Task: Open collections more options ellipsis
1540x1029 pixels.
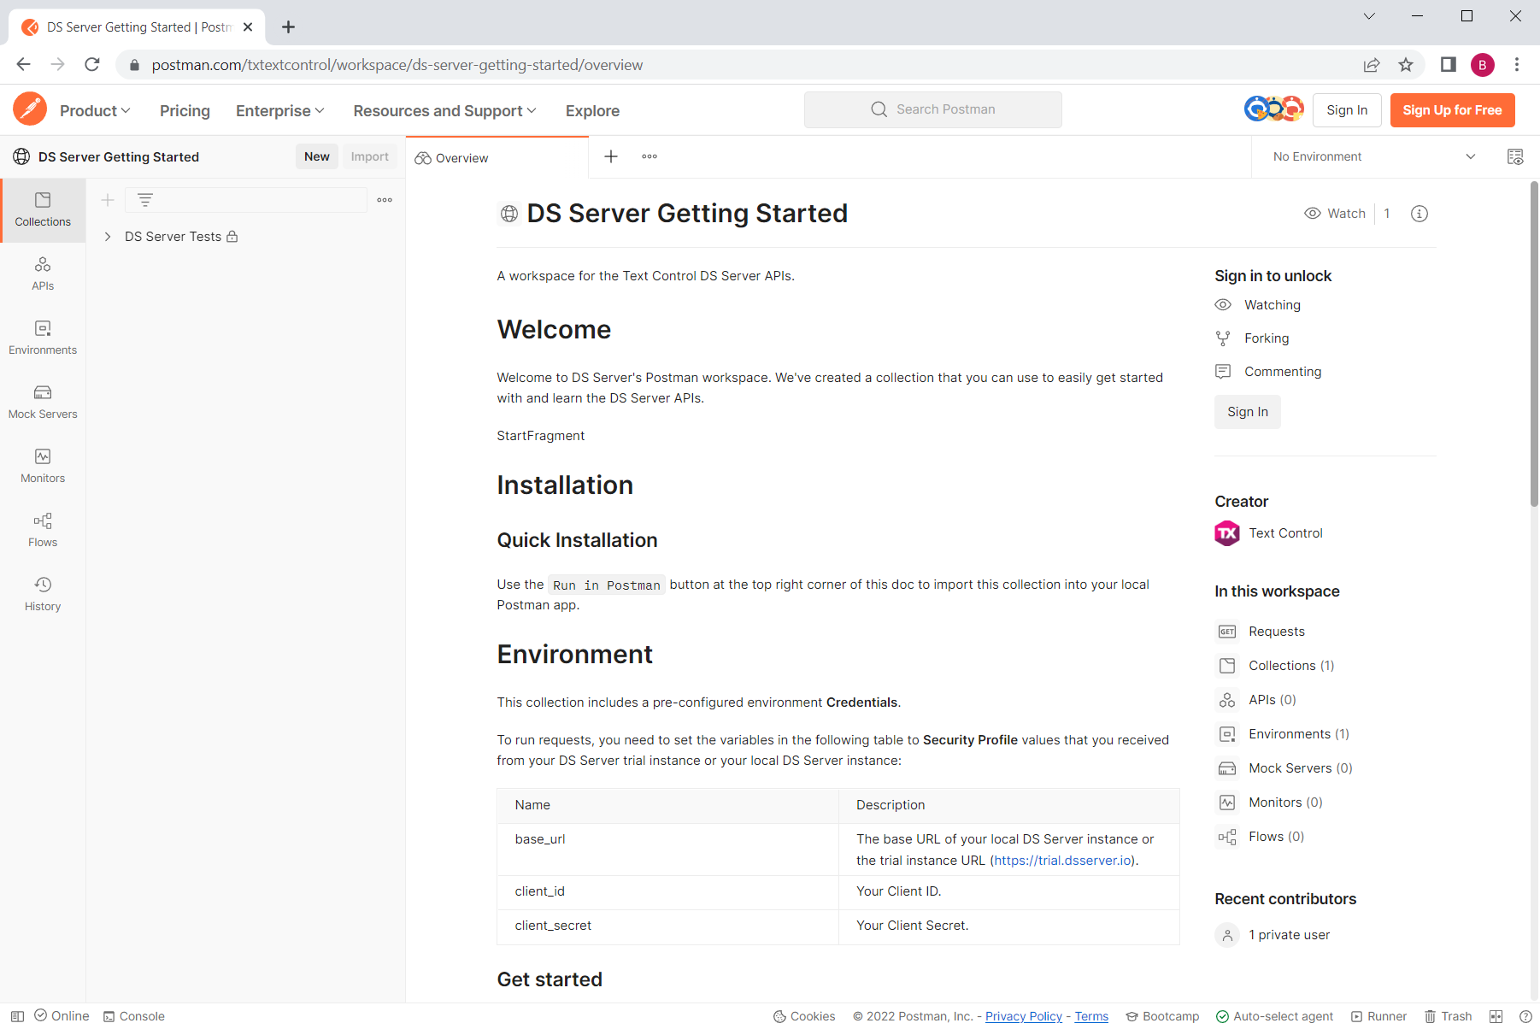Action: 385,200
